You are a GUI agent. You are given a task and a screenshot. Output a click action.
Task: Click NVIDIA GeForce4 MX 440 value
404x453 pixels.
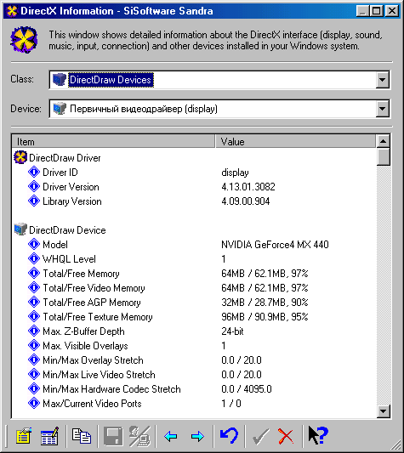275,245
